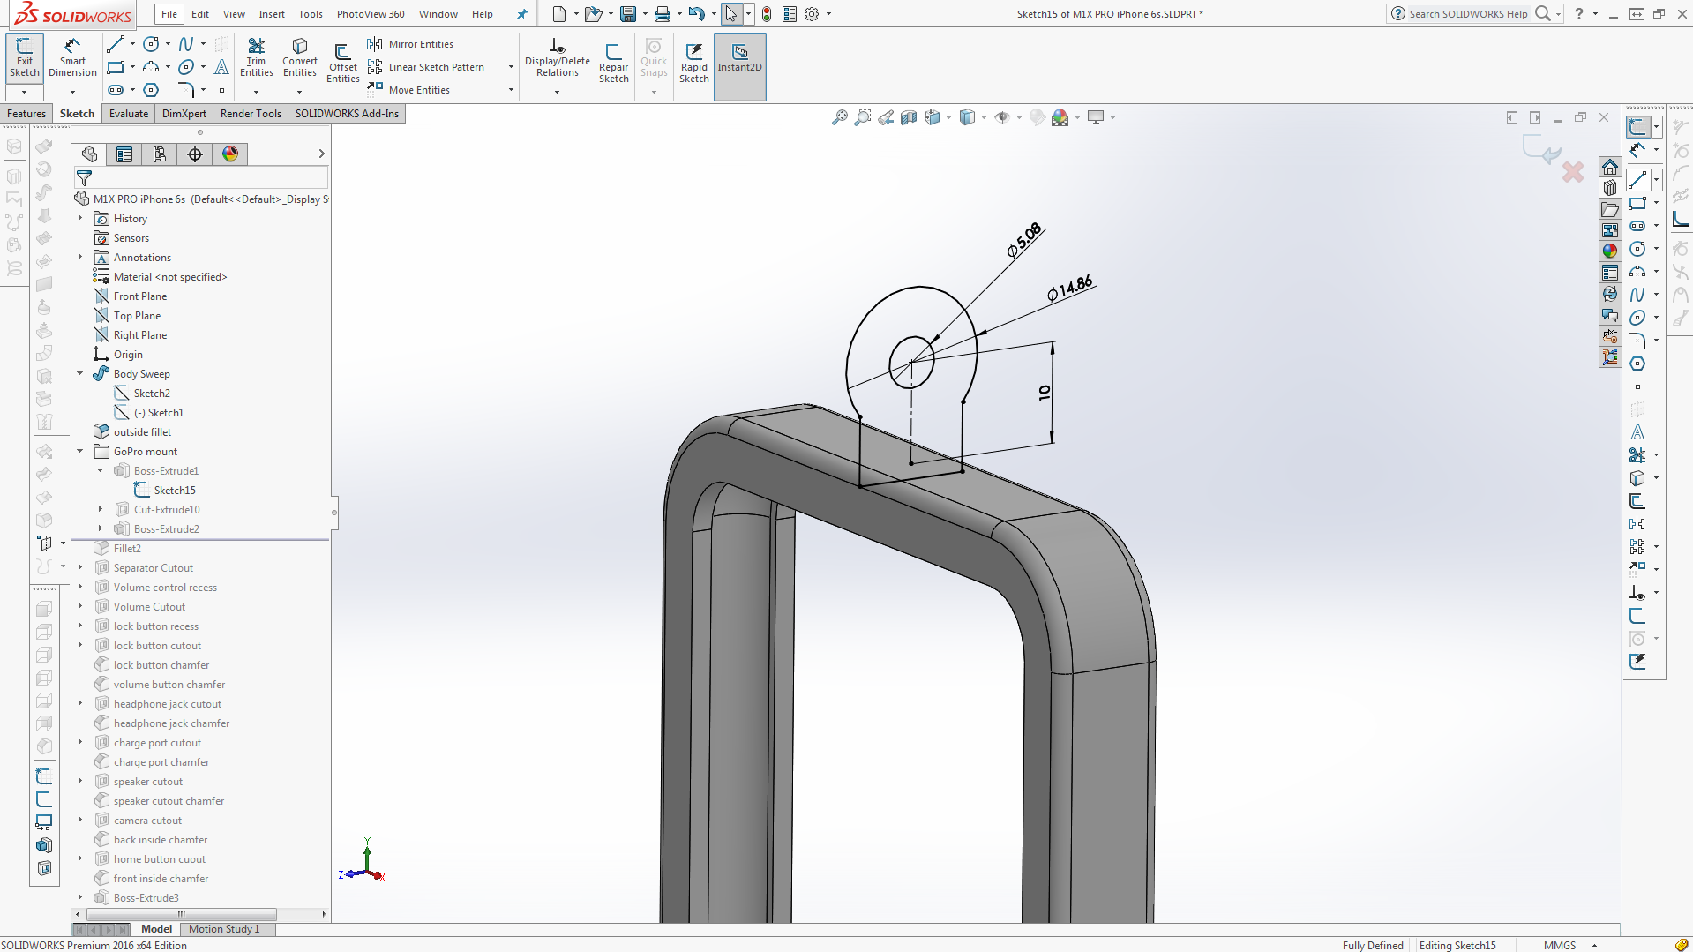Collapse the GoPro mount folder

[x=80, y=451]
